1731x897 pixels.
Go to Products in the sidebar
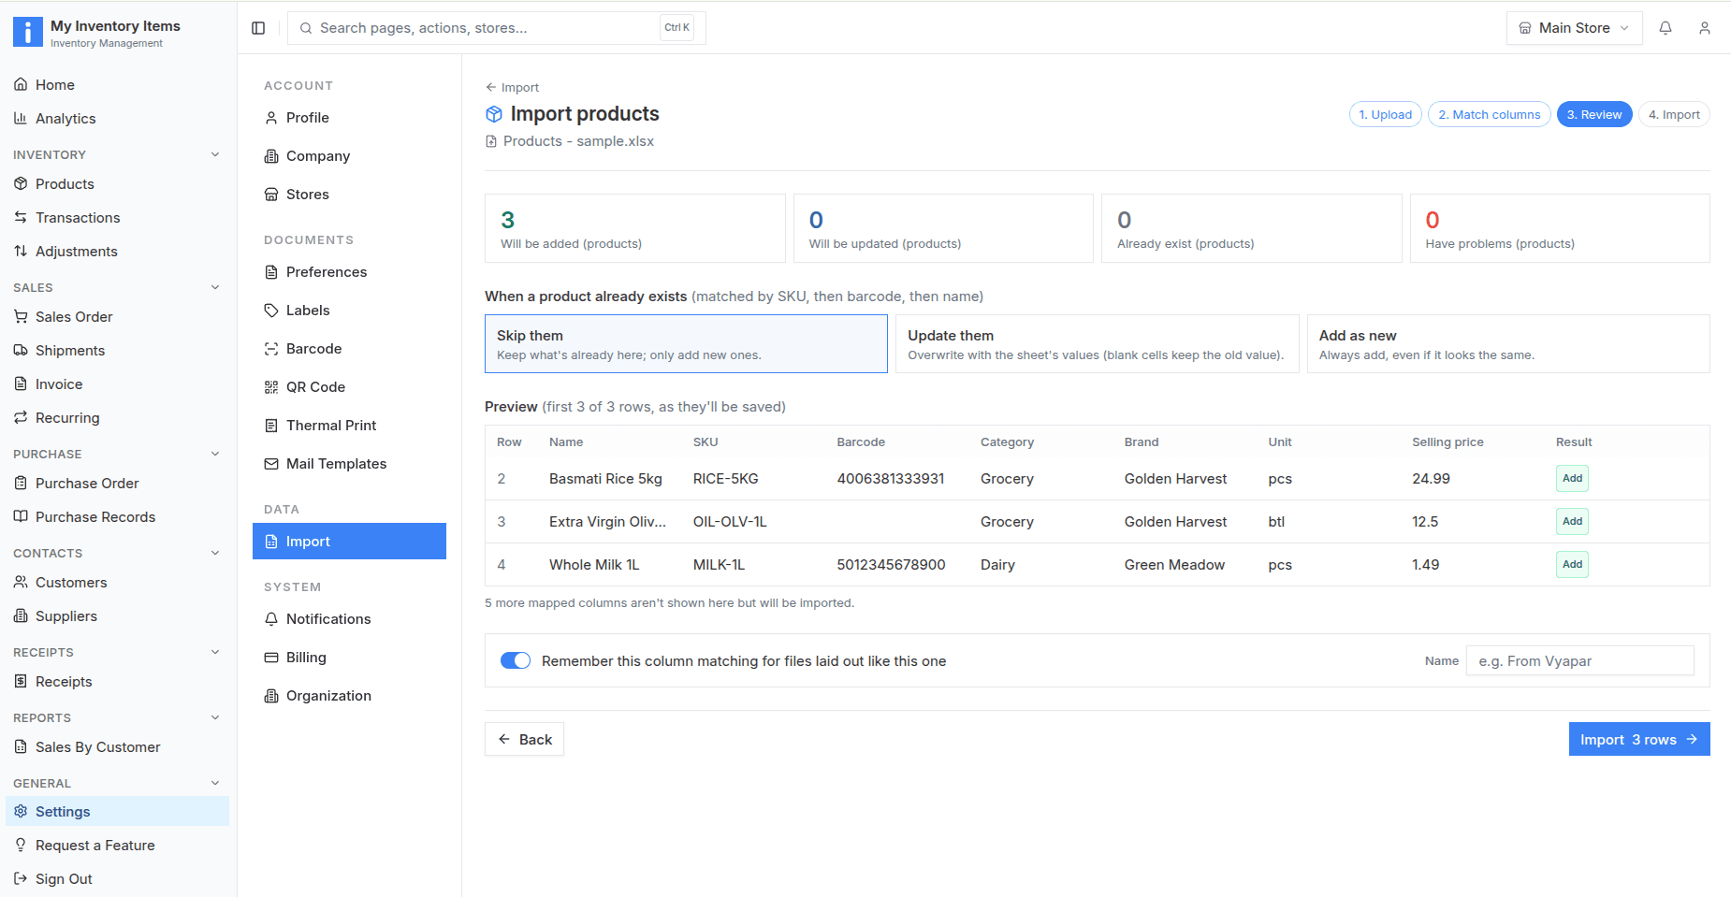(117, 183)
